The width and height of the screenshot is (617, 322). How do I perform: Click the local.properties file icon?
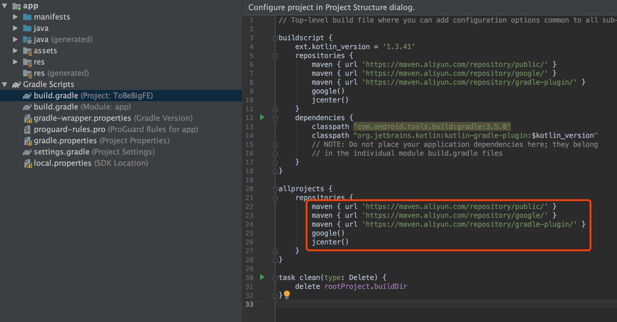click(x=28, y=163)
